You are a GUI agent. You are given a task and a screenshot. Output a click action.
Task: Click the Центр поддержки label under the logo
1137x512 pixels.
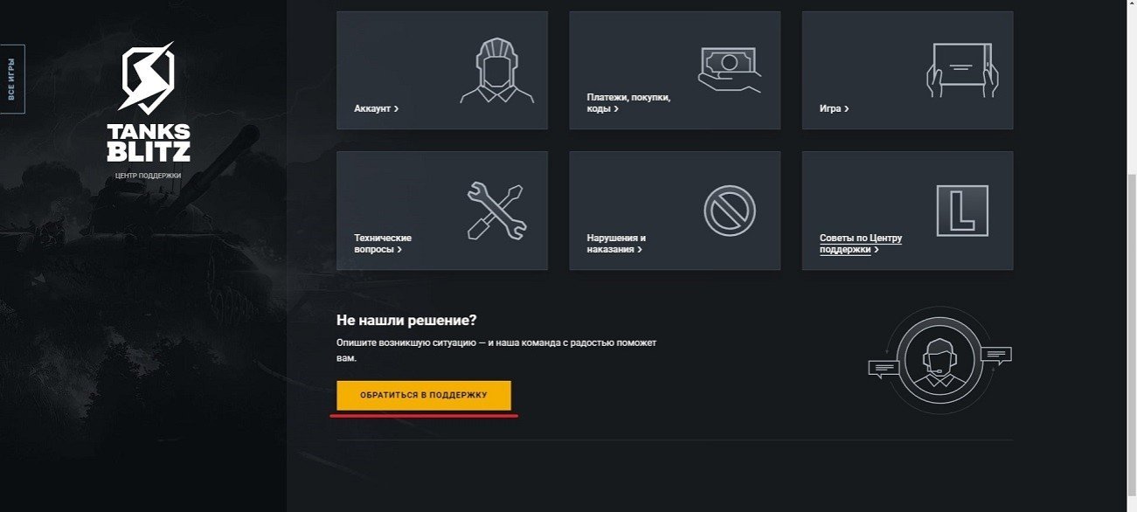pos(148,175)
